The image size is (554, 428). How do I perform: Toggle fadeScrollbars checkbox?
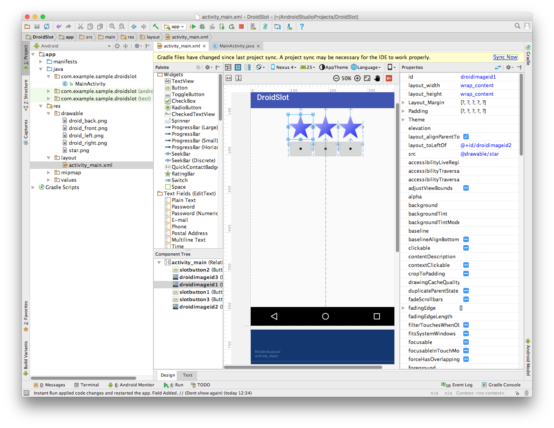point(466,299)
